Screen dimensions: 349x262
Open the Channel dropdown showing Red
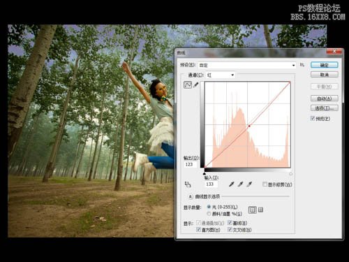(221, 75)
